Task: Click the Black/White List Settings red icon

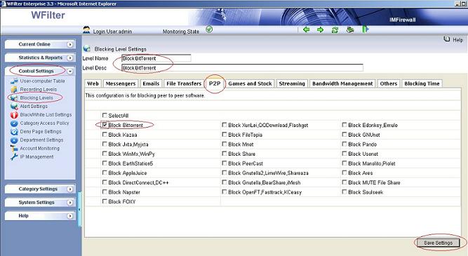Action: 14,114
